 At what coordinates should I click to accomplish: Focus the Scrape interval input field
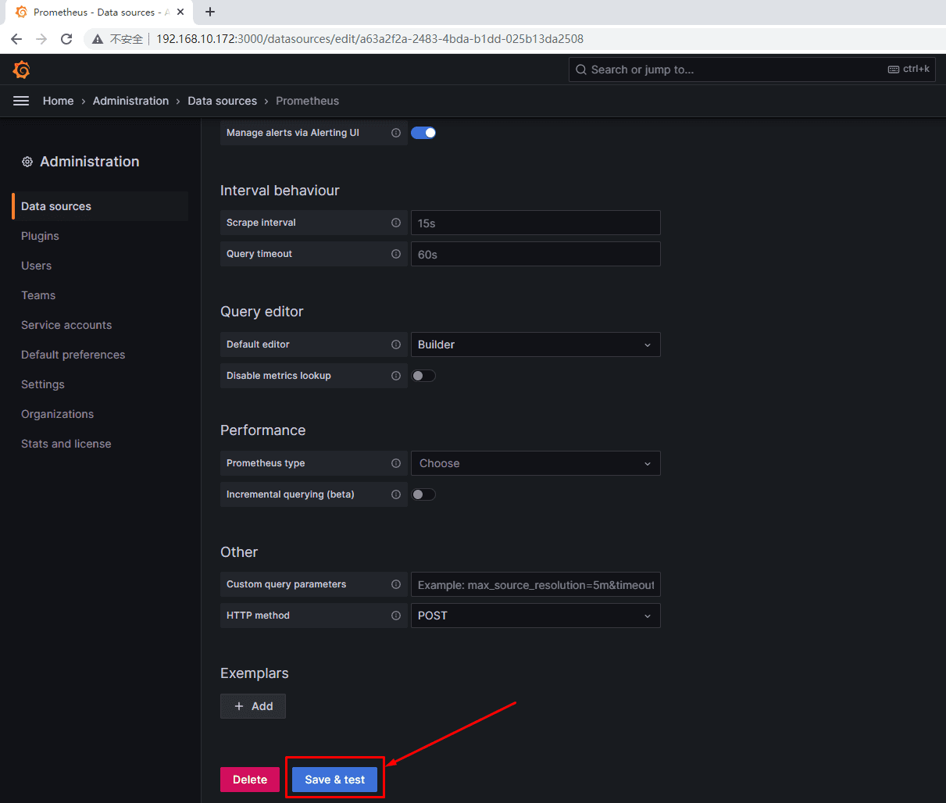(536, 223)
